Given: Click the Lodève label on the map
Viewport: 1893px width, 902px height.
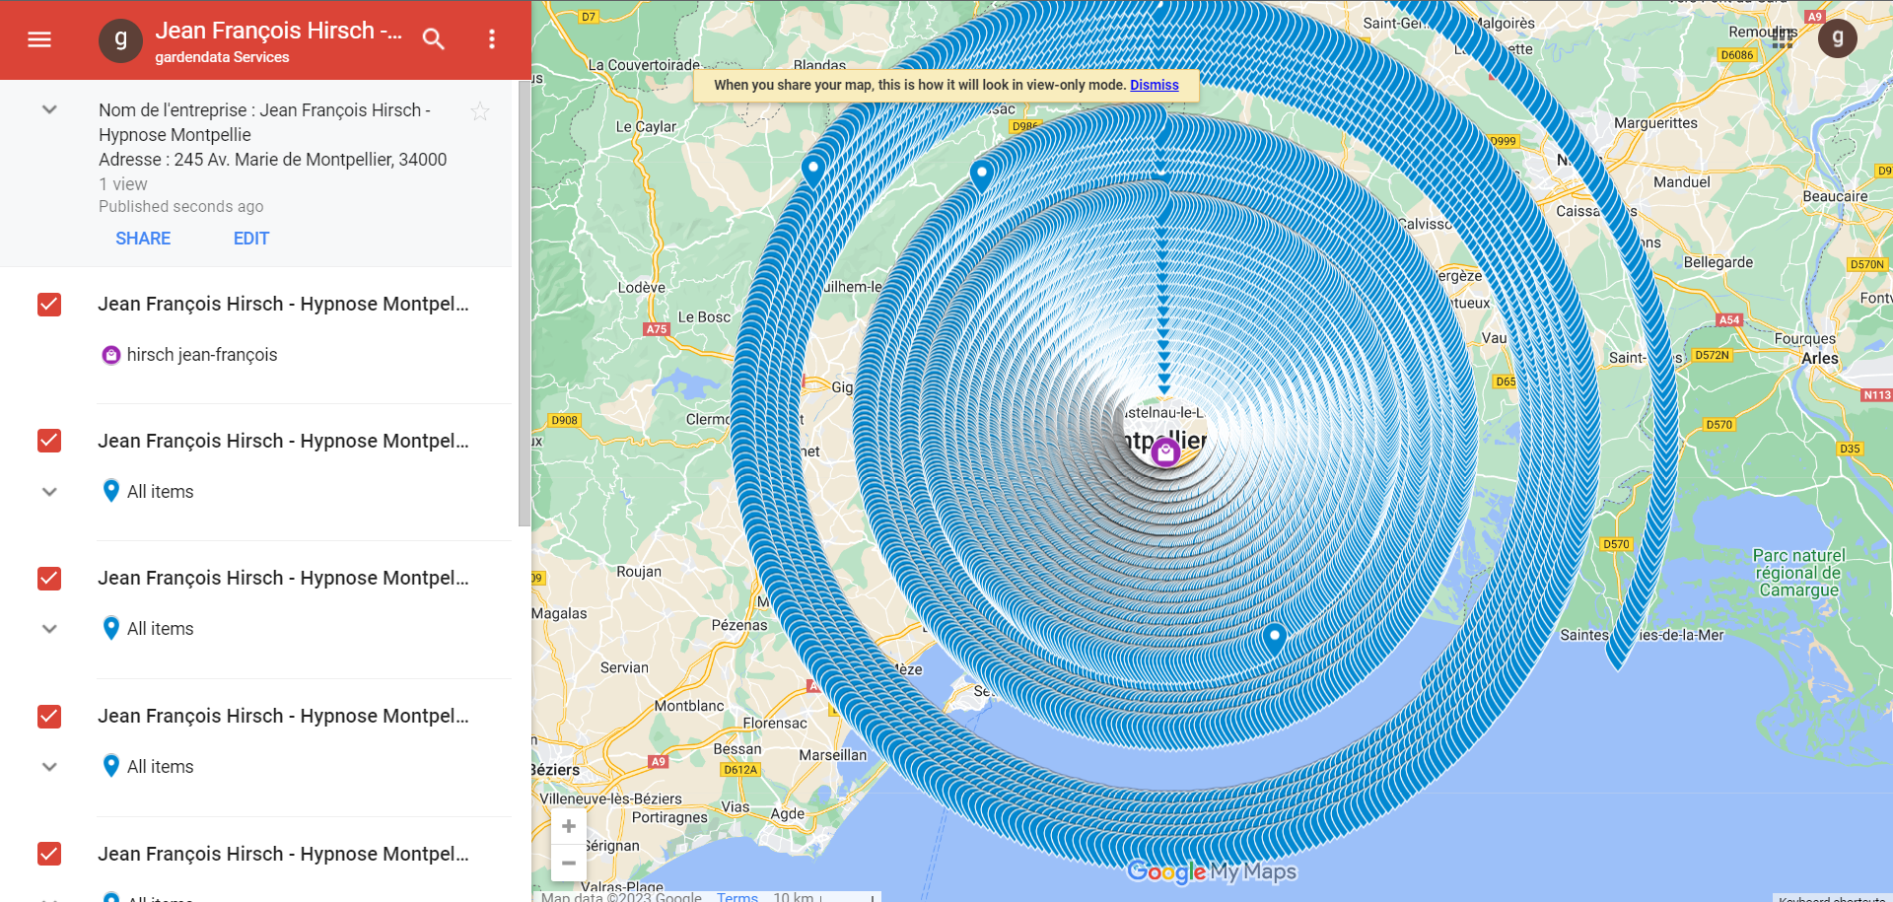Looking at the screenshot, I should (642, 288).
